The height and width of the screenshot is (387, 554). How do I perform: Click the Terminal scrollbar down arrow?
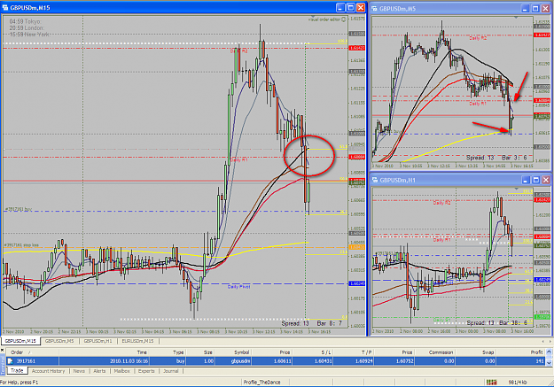549,362
